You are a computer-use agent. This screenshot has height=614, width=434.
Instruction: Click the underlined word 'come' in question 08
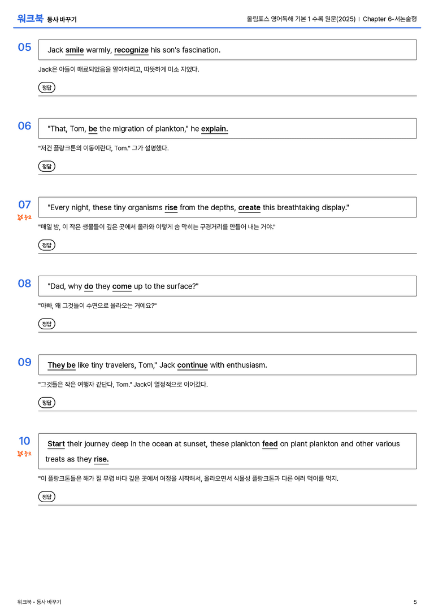coord(122,286)
